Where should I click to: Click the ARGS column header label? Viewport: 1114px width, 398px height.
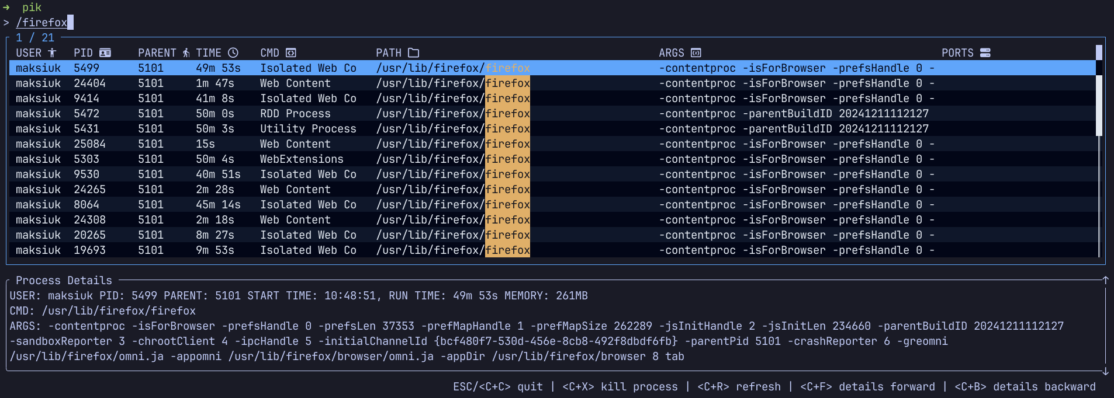click(x=672, y=53)
